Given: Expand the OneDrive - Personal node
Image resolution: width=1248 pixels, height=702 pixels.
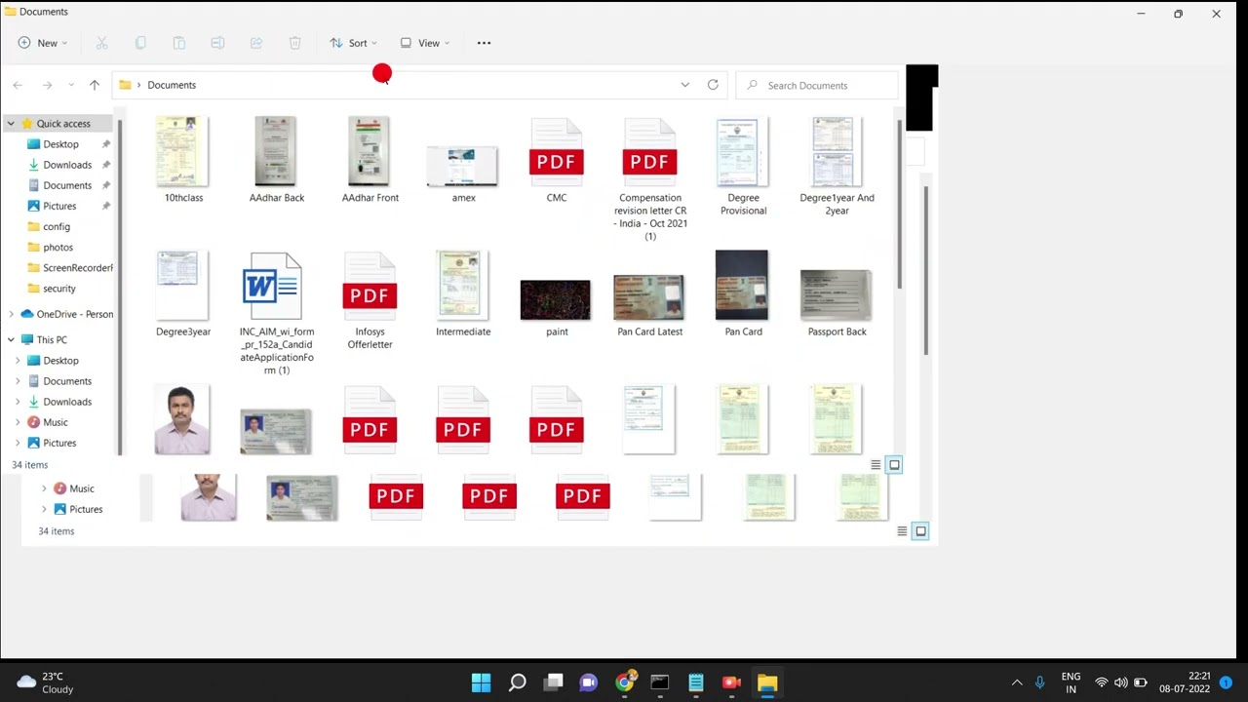Looking at the screenshot, I should [11, 314].
